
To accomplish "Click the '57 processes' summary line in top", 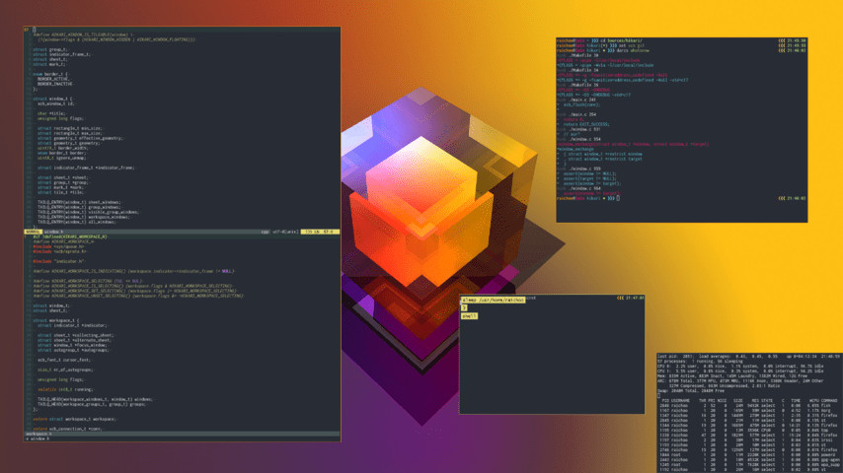I will [x=699, y=362].
